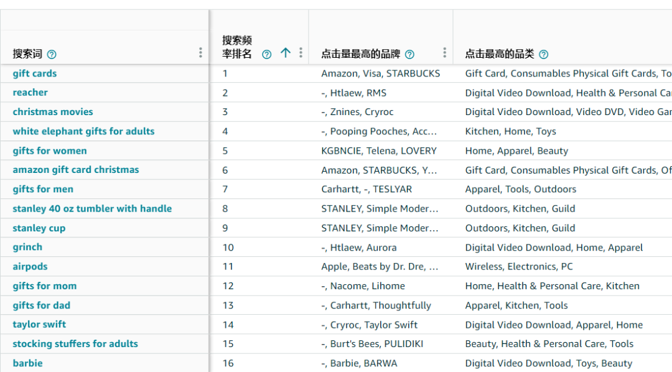Open the 'gift cards' search term link

[x=35, y=73]
